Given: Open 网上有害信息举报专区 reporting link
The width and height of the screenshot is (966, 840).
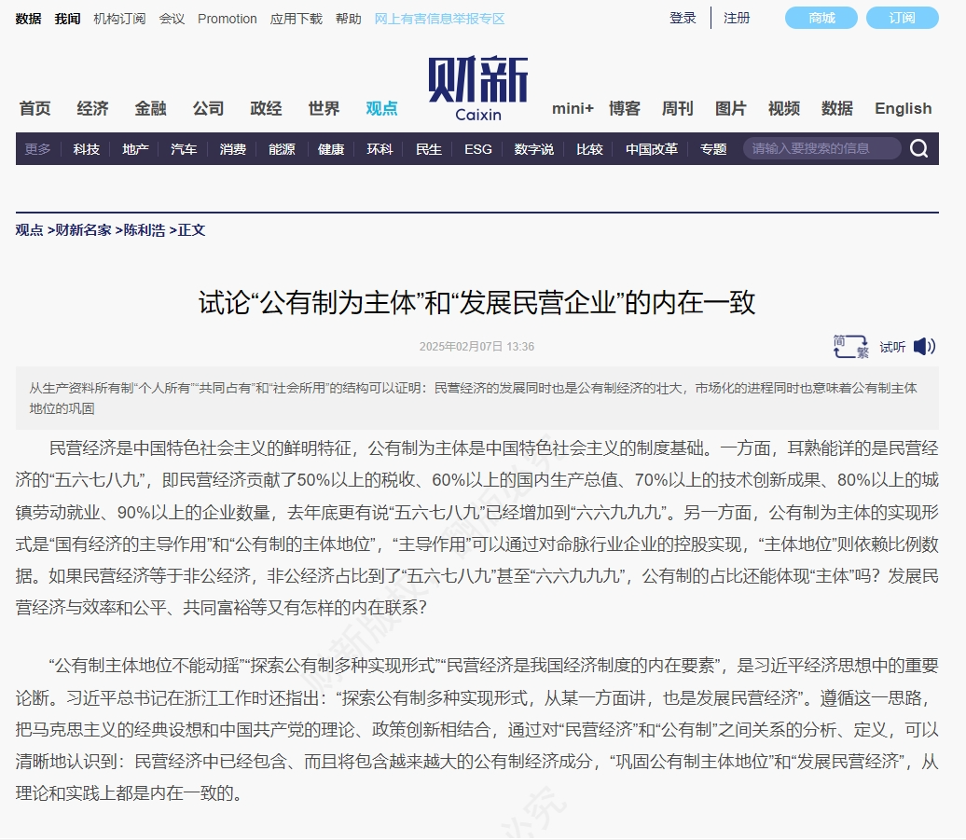Looking at the screenshot, I should 439,18.
